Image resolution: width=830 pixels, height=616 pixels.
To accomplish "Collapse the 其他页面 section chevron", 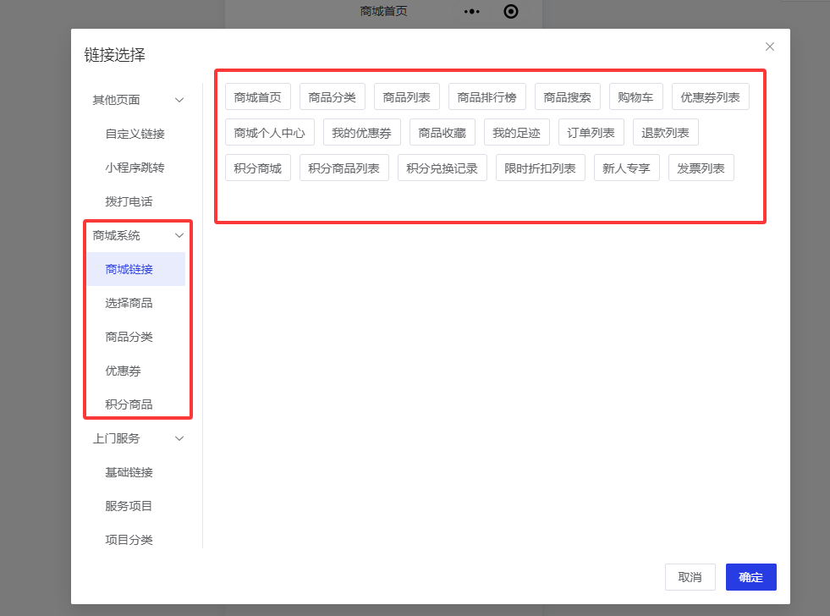I will [179, 100].
